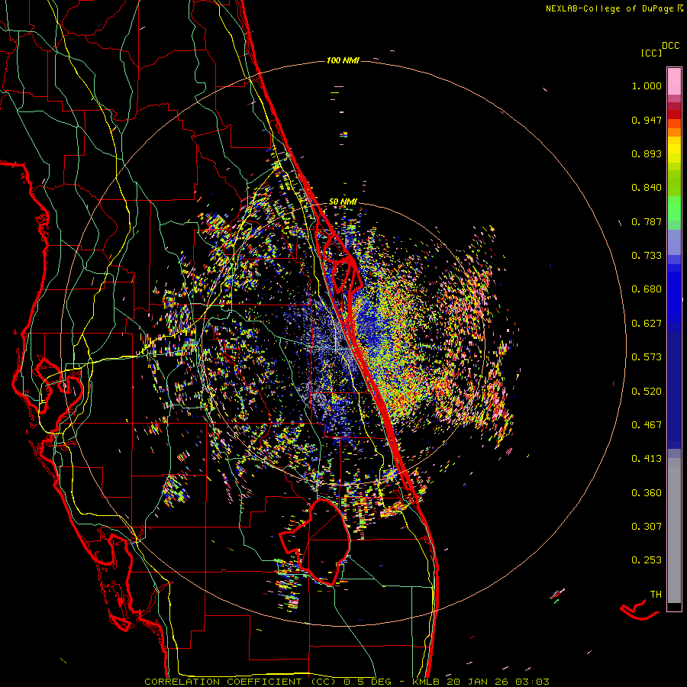
Task: Click the TH threshold label at the scale bottom
Action: click(x=656, y=595)
